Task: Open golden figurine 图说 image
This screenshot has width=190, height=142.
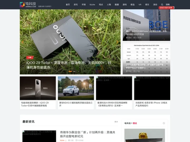Action: (145, 135)
